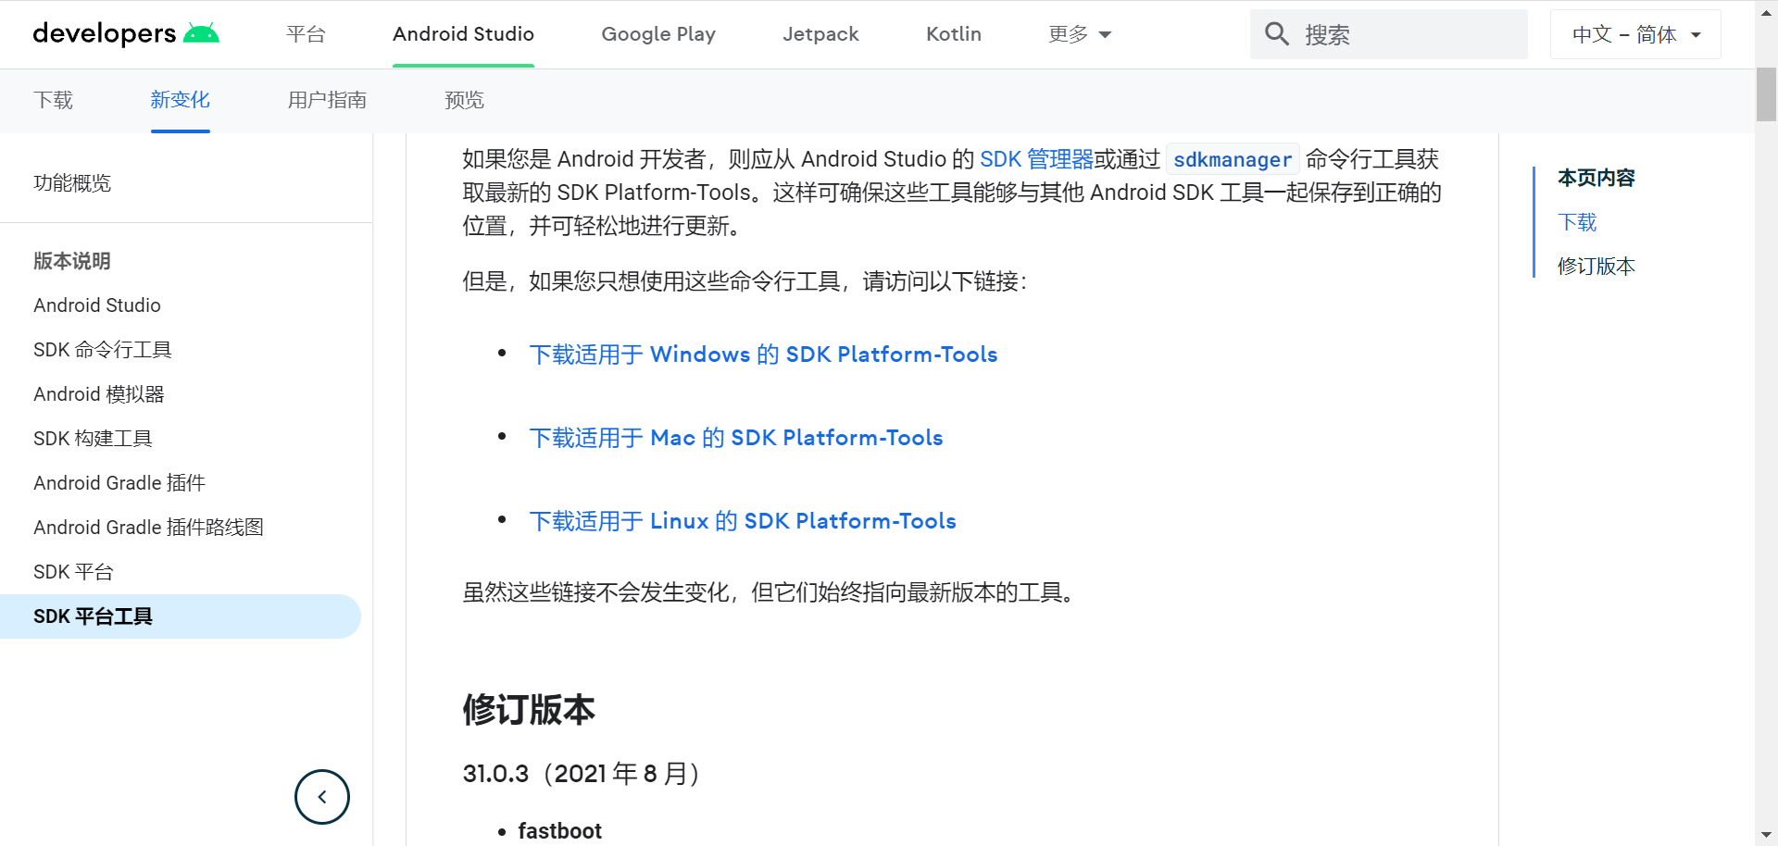Viewport: 1778px width, 846px height.
Task: Click the search magnifier icon
Action: coord(1277,33)
